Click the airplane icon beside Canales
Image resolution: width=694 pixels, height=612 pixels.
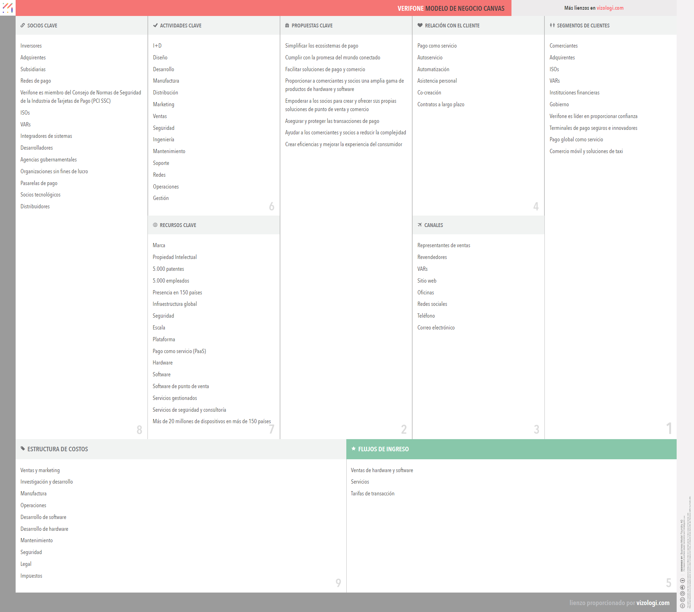coord(420,225)
